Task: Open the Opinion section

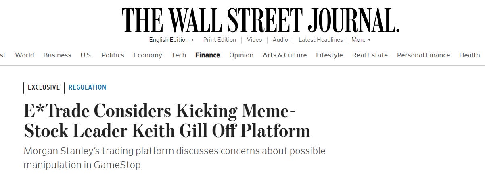Action: pos(241,55)
